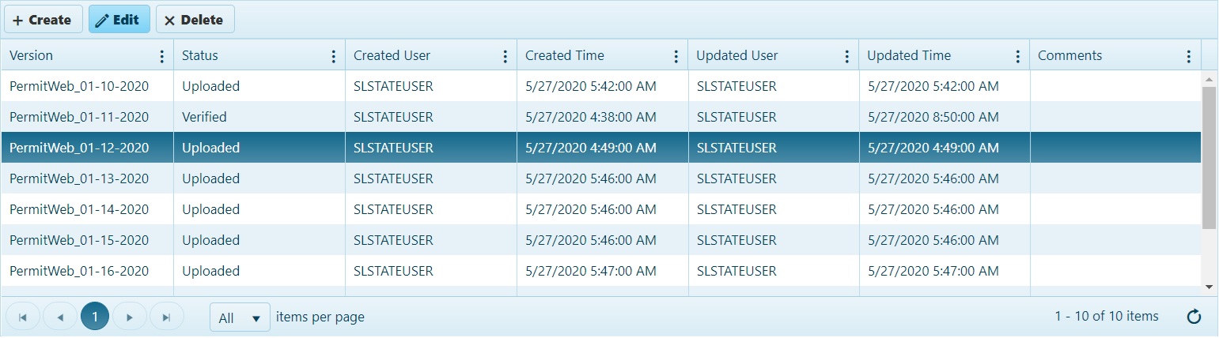Refresh the grid with reload icon
Image resolution: width=1219 pixels, height=338 pixels.
pyautogui.click(x=1194, y=317)
